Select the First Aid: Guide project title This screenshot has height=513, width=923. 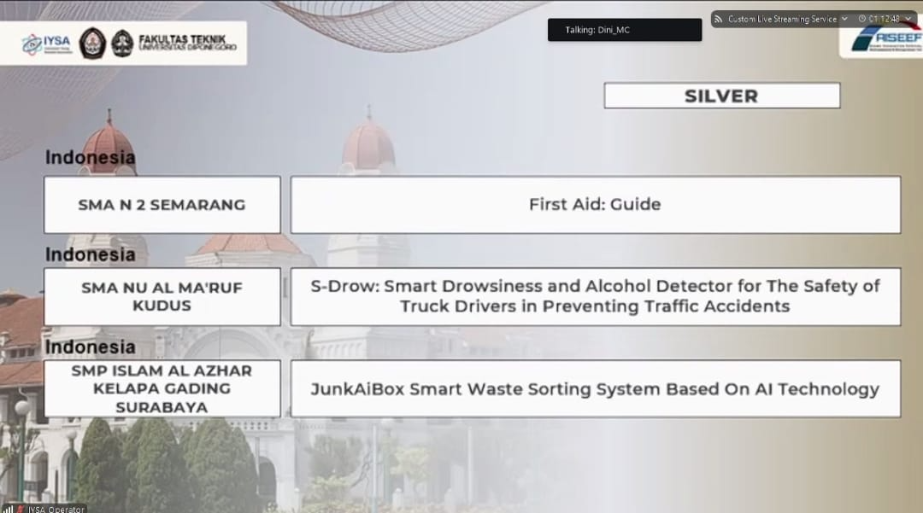pos(595,205)
